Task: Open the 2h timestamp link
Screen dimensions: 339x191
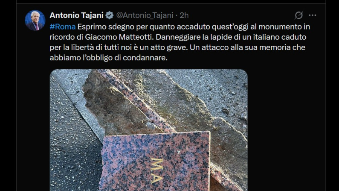Action: (184, 15)
